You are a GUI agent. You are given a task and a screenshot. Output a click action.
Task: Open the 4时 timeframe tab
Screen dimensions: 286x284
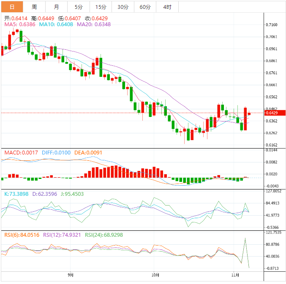click(167, 7)
